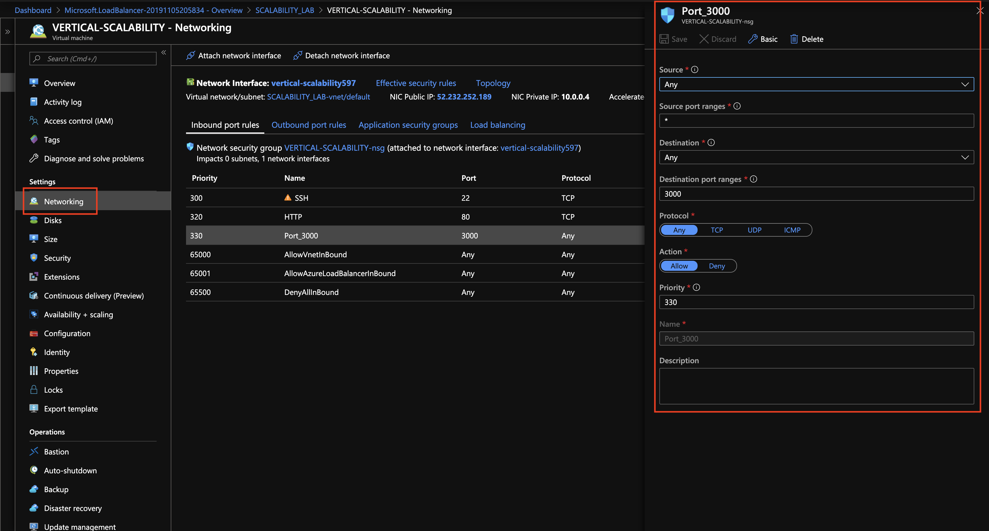Viewport: 989px width, 531px height.
Task: Click Attach network interface icon
Action: pos(190,56)
